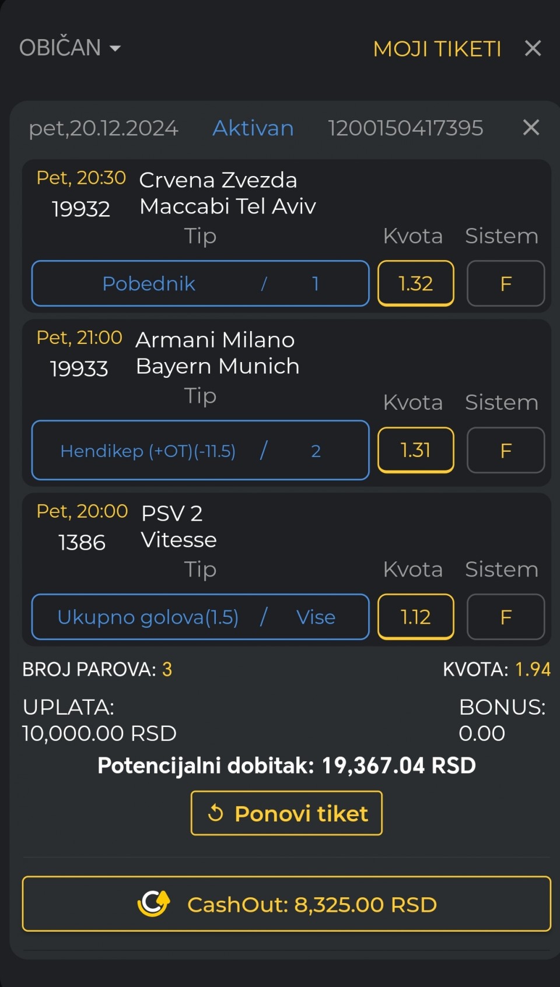Viewport: 560px width, 987px height.
Task: Select Pobednik / 1 tip for Crvena Zvezda
Action: click(200, 283)
